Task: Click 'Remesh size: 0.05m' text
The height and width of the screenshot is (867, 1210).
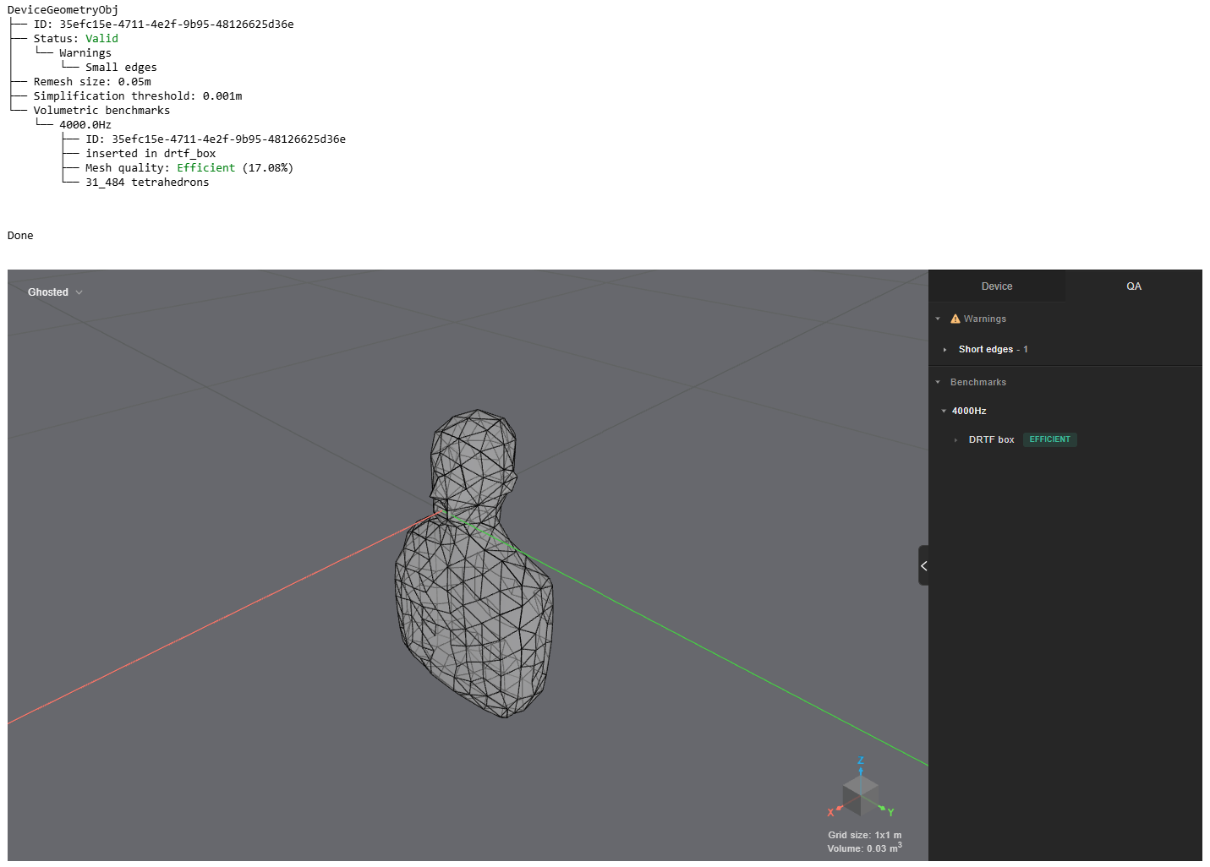Action: pyautogui.click(x=92, y=82)
